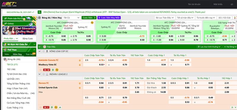
Task: Open Bộ Lọc Trận Đấu filter dropdown
Action: [x=165, y=18]
